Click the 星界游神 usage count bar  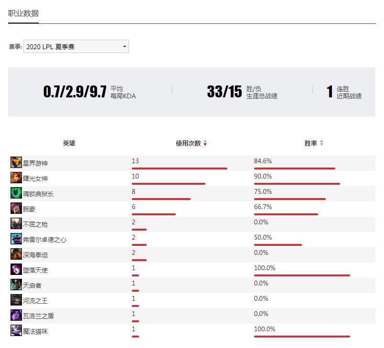[x=180, y=169]
